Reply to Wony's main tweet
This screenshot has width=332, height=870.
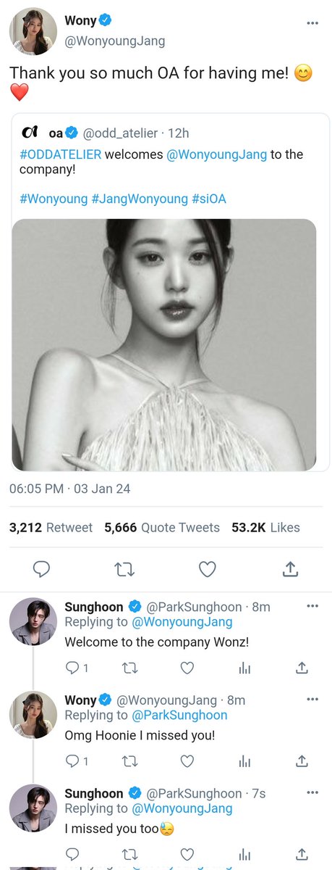tap(42, 569)
